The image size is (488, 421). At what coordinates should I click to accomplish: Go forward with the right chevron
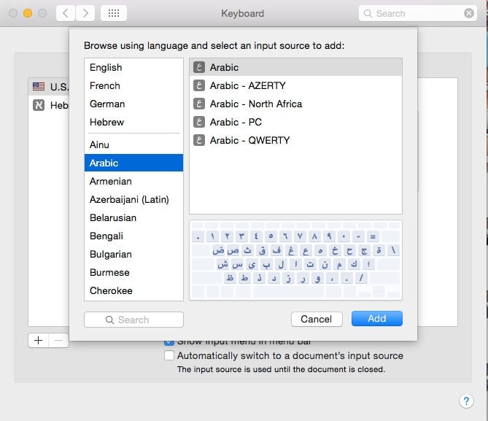tap(85, 13)
